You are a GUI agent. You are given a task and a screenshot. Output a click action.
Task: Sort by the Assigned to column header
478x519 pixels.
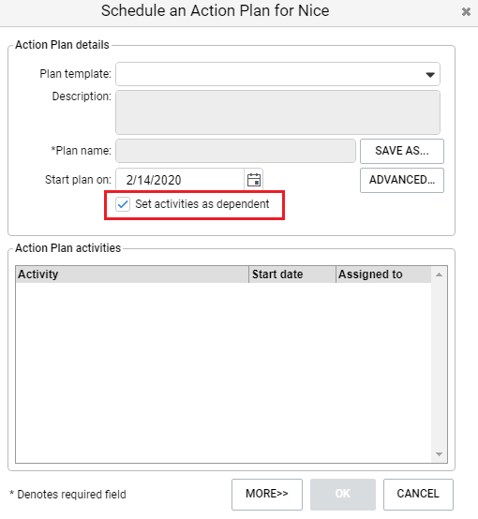(383, 274)
